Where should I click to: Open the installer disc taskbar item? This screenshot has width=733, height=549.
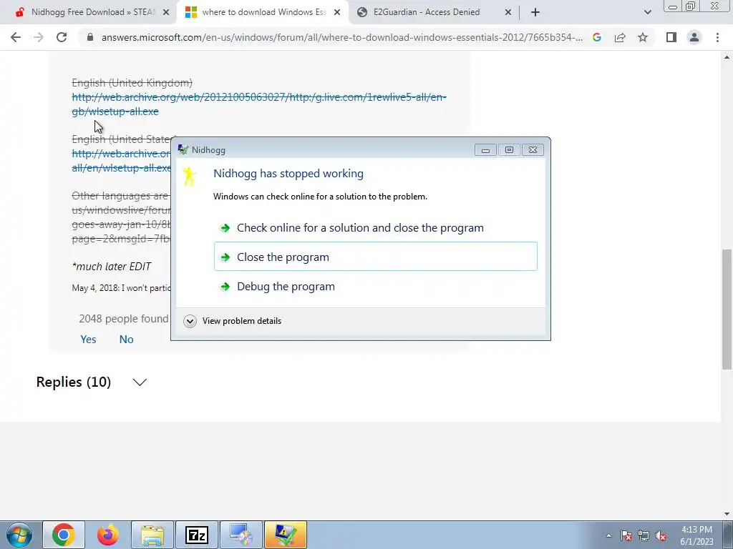(x=241, y=535)
